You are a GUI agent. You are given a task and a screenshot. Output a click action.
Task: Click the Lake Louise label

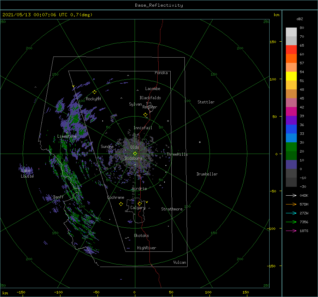[x=27, y=173]
